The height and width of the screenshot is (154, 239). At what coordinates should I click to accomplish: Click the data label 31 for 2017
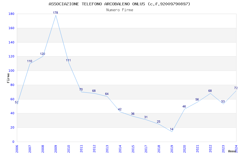point(146,117)
